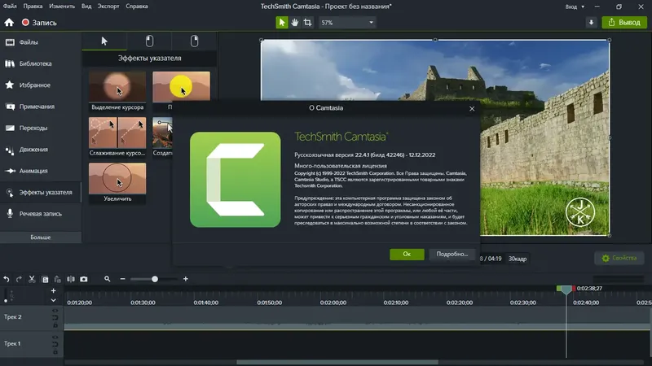652x366 pixels.
Task: Activate the hand pan tool
Action: [x=295, y=23]
